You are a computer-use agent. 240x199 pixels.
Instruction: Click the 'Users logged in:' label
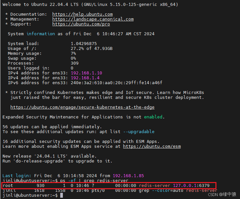(28, 68)
